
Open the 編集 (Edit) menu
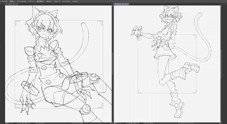click(x=12, y=1)
